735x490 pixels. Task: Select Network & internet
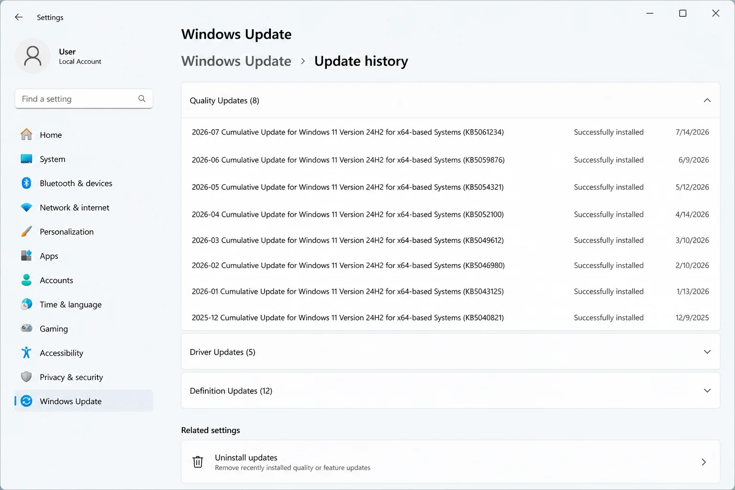click(x=84, y=208)
